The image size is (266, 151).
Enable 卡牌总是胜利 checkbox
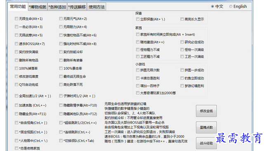(138, 78)
